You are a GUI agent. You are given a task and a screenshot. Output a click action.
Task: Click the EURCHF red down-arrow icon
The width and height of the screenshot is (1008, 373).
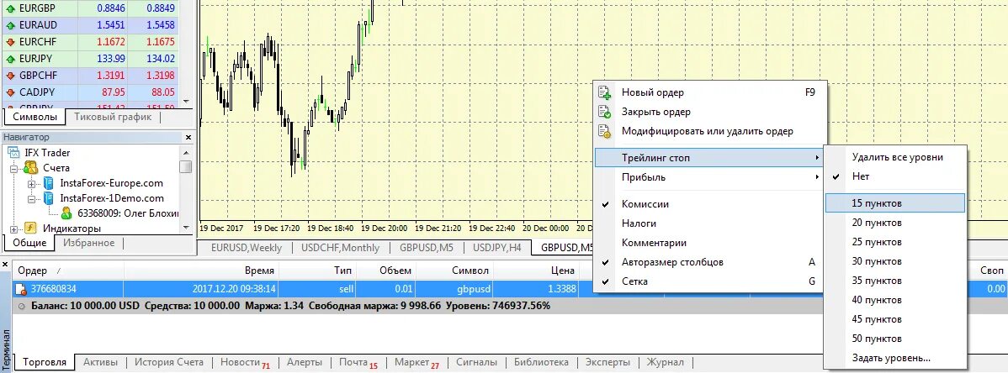[x=10, y=42]
